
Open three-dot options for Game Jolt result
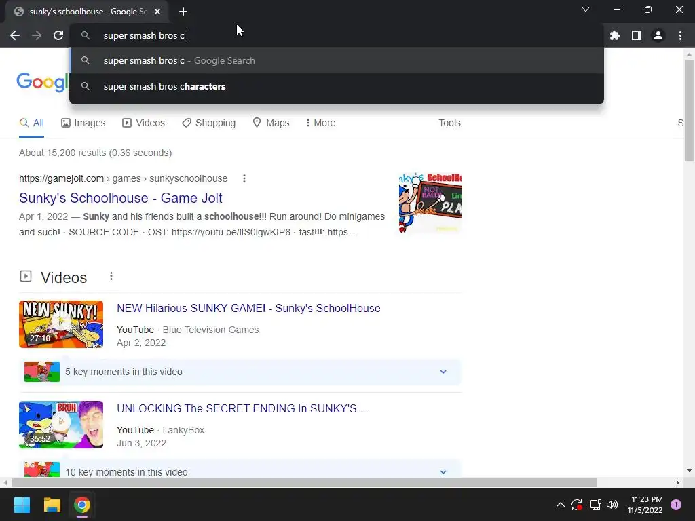244,178
